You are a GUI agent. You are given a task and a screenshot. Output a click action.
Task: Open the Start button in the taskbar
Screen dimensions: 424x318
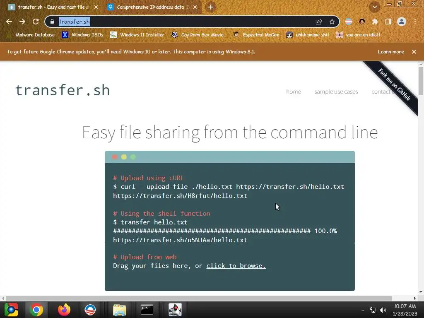11,310
